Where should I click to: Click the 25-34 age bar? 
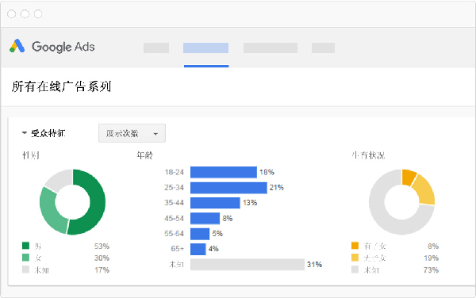[228, 188]
